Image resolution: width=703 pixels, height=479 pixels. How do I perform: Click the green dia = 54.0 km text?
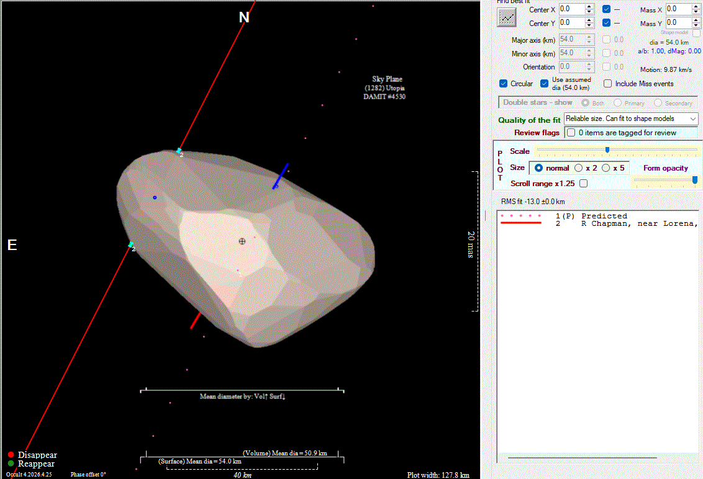pyautogui.click(x=669, y=42)
